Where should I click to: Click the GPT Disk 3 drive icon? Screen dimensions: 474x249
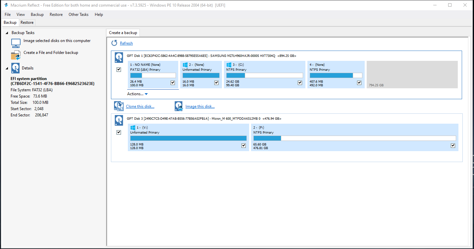coord(119,120)
